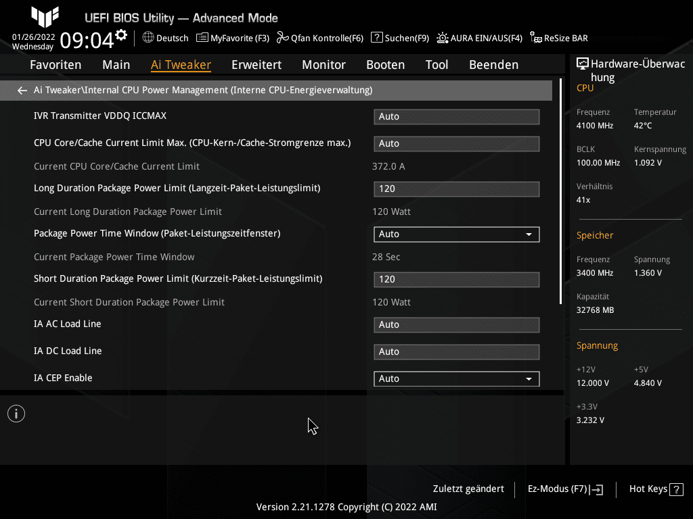This screenshot has width=693, height=519.
Task: Click the Spannung section heading
Action: [597, 345]
